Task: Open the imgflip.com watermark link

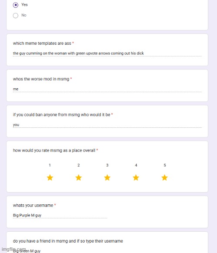Action: click(x=14, y=249)
